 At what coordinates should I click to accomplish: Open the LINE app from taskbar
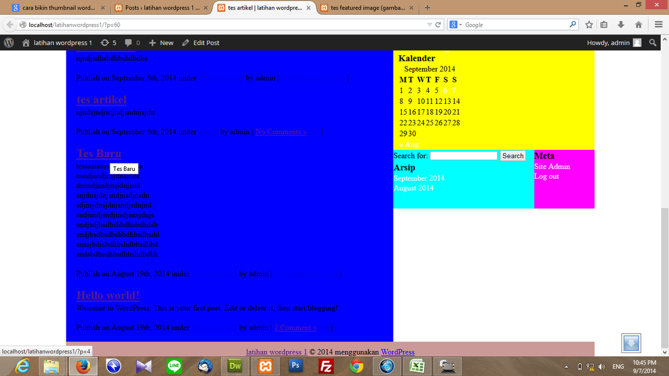pos(175,367)
